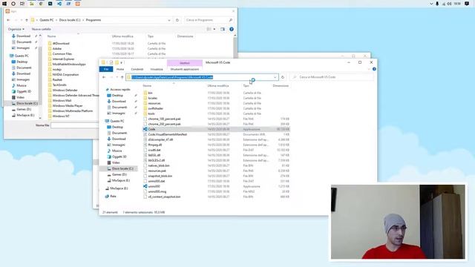The height and width of the screenshot is (267, 475).
Task: Open the Visualizza ribbon tab
Action: click(157, 69)
